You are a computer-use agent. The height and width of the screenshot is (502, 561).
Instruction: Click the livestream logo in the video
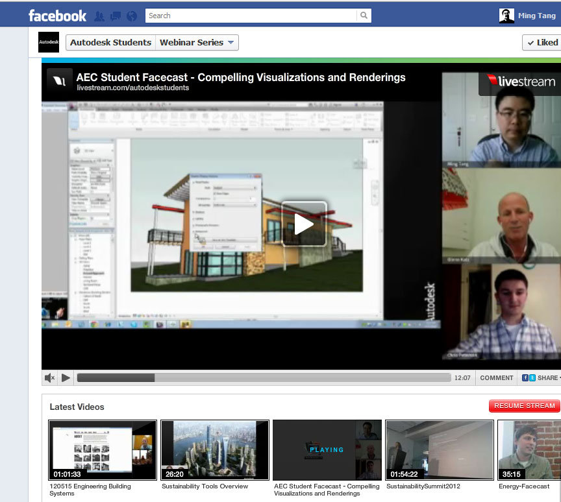pyautogui.click(x=521, y=82)
